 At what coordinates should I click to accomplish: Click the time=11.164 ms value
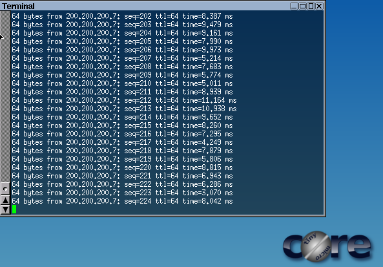click(209, 100)
